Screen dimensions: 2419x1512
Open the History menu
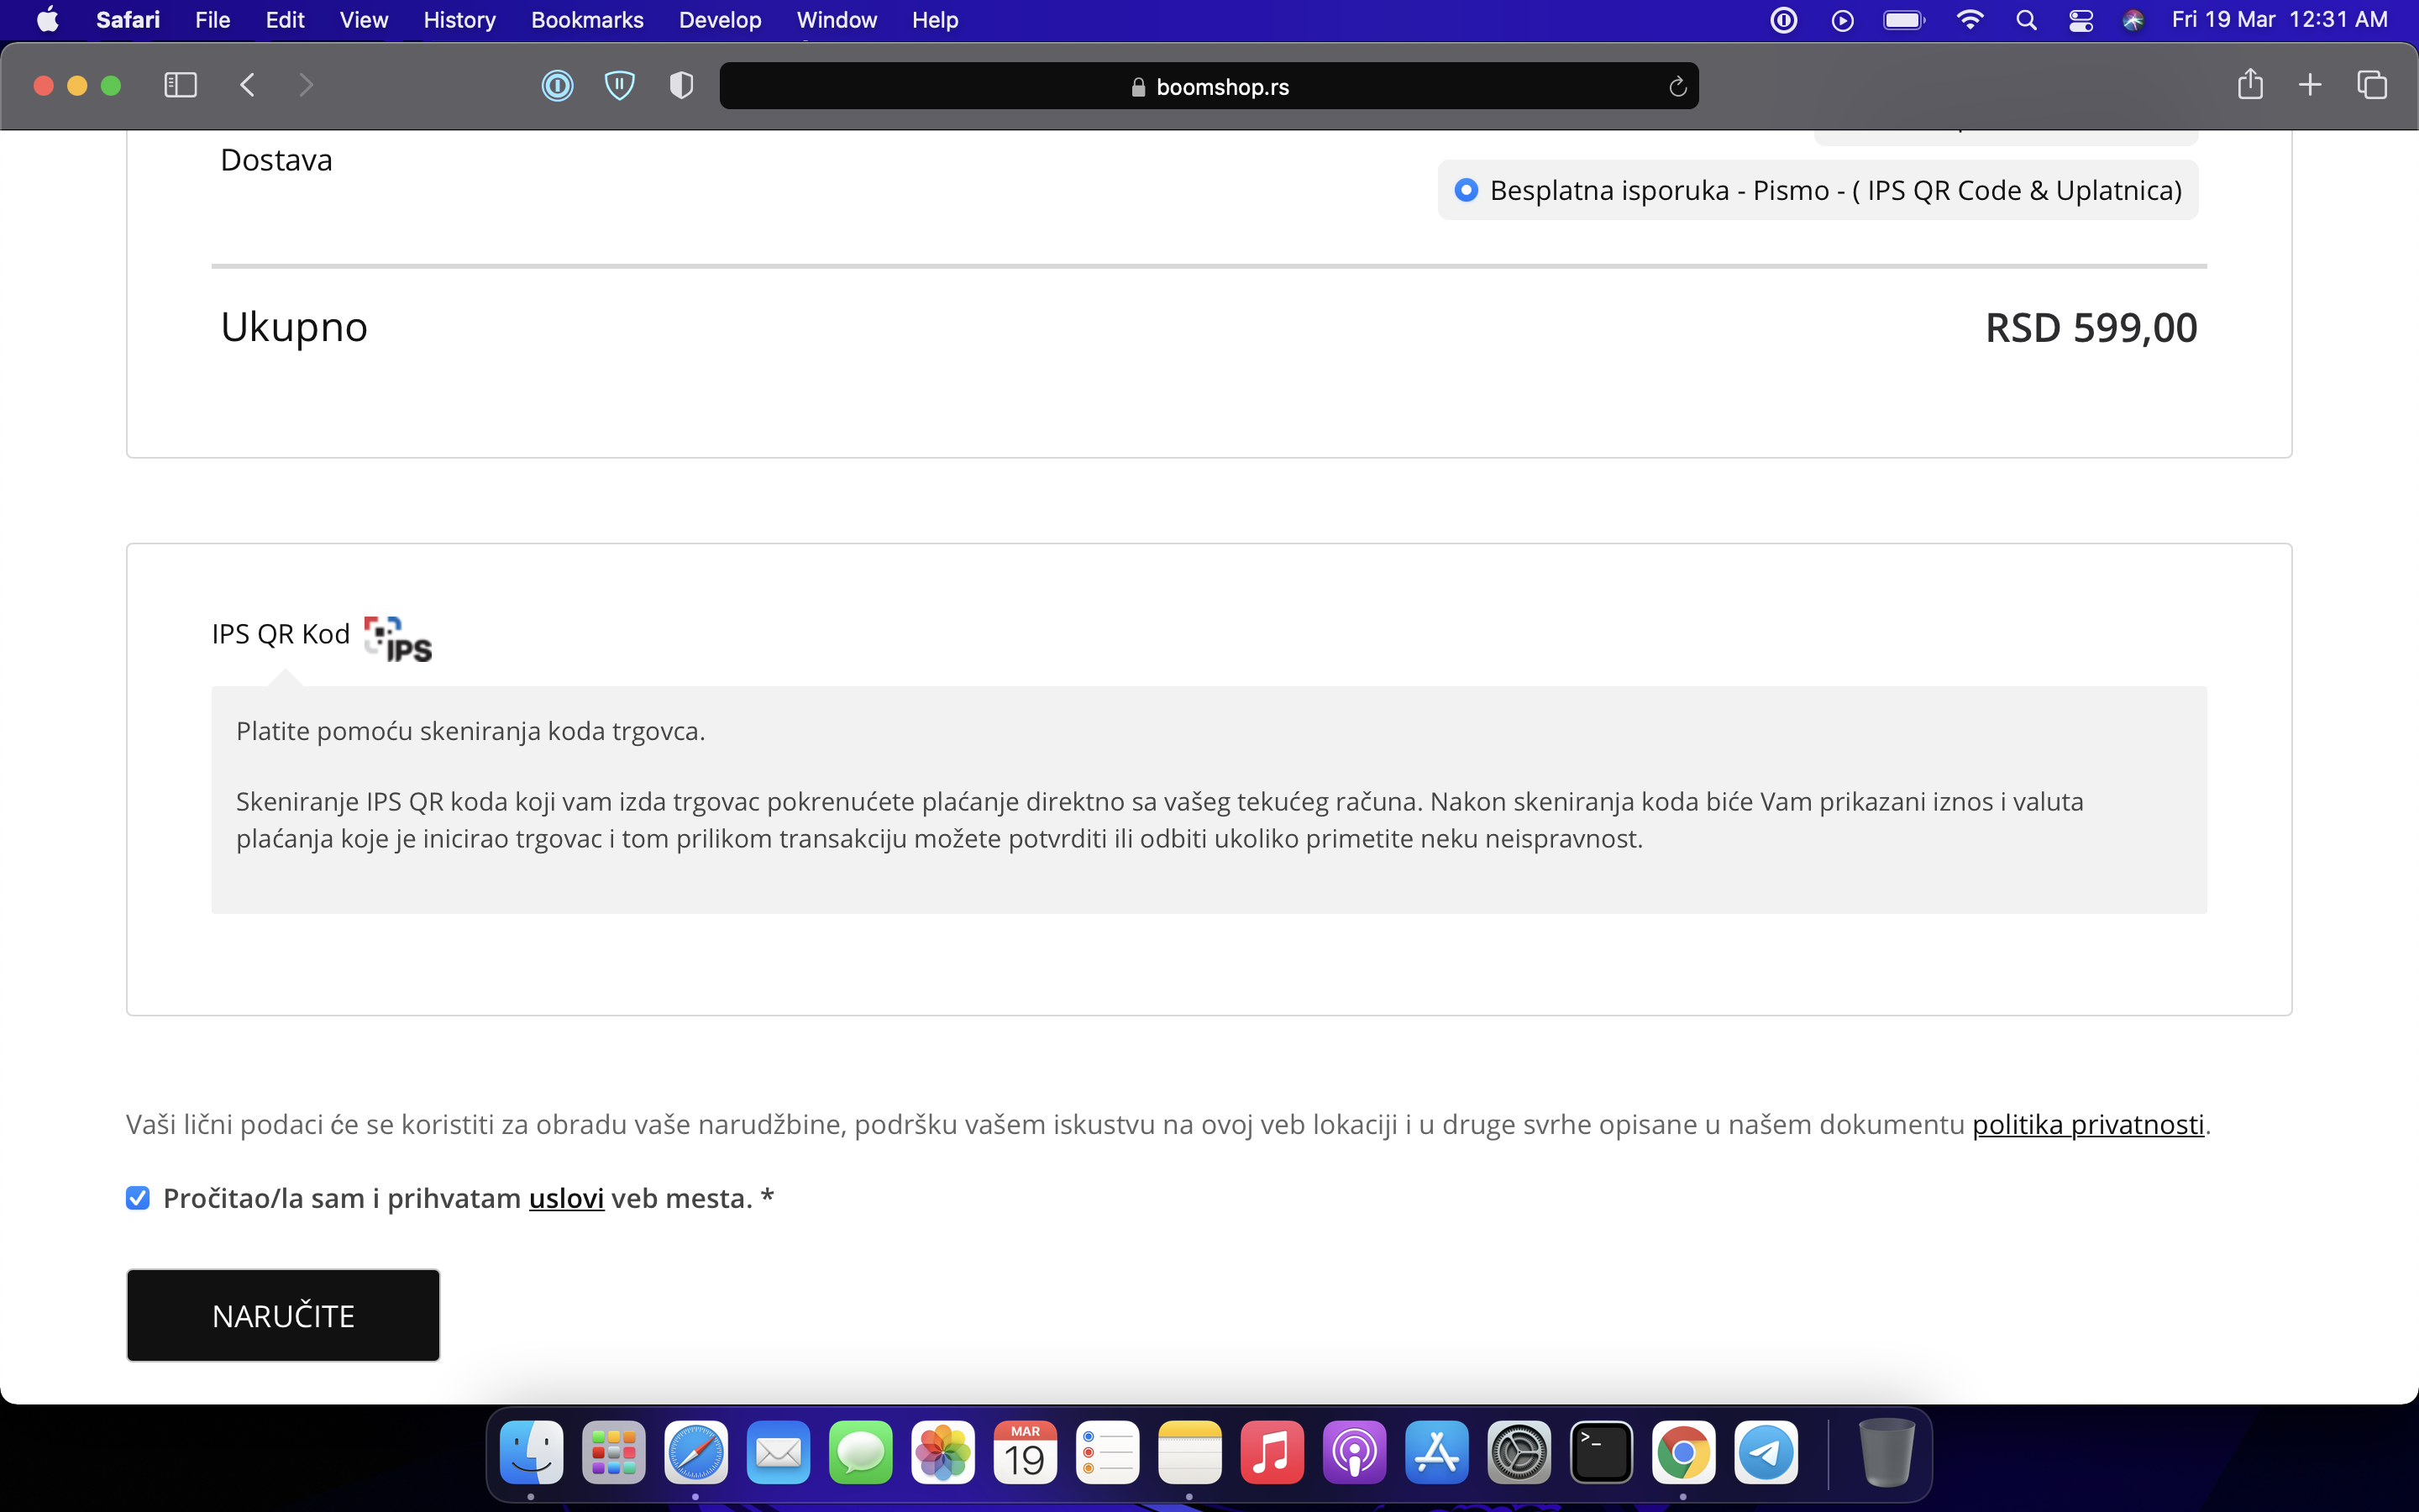(459, 20)
